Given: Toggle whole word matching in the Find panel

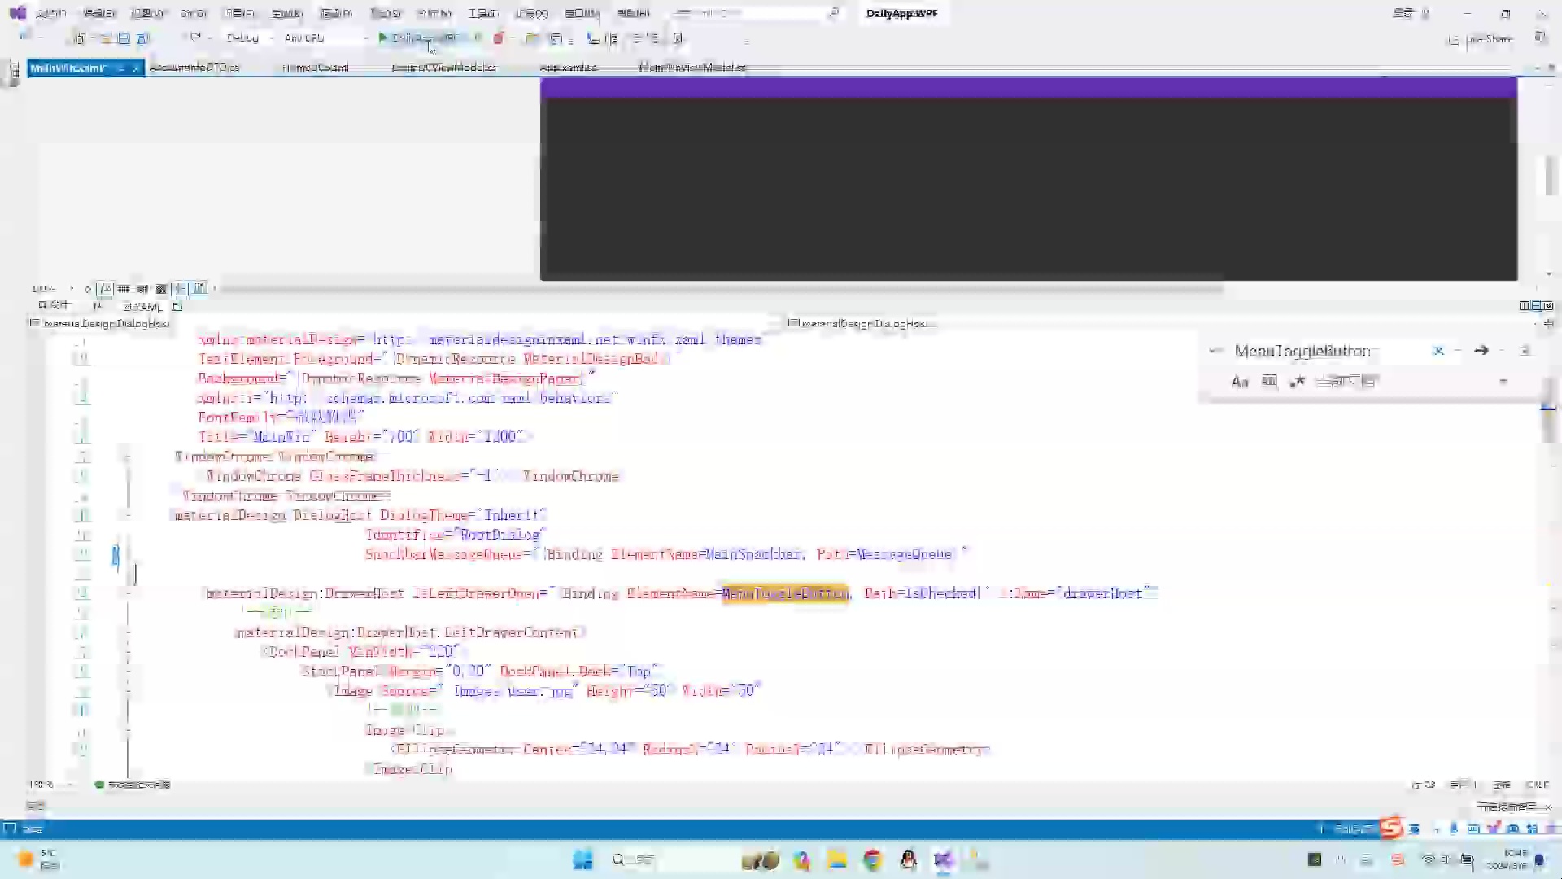Looking at the screenshot, I should coord(1269,381).
